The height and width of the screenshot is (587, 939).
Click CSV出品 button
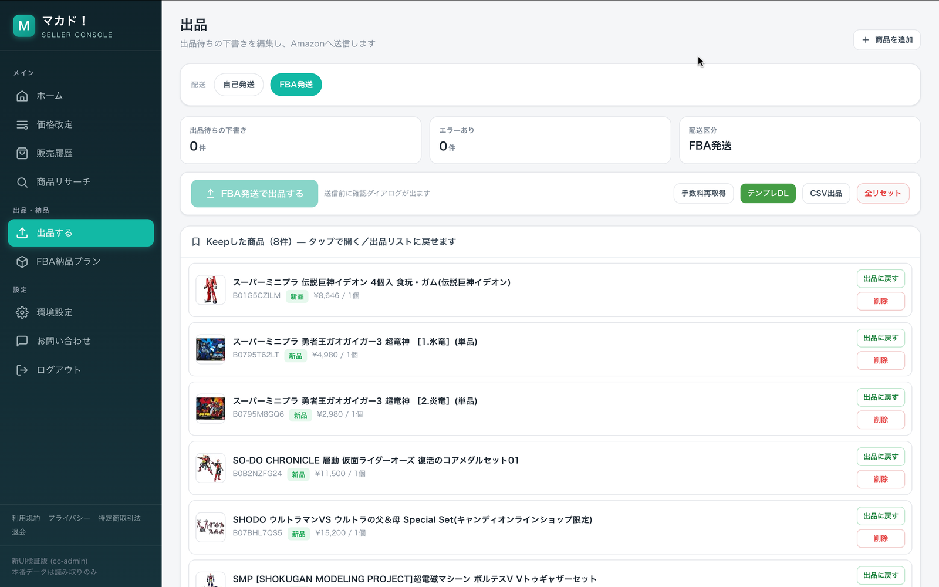click(826, 193)
